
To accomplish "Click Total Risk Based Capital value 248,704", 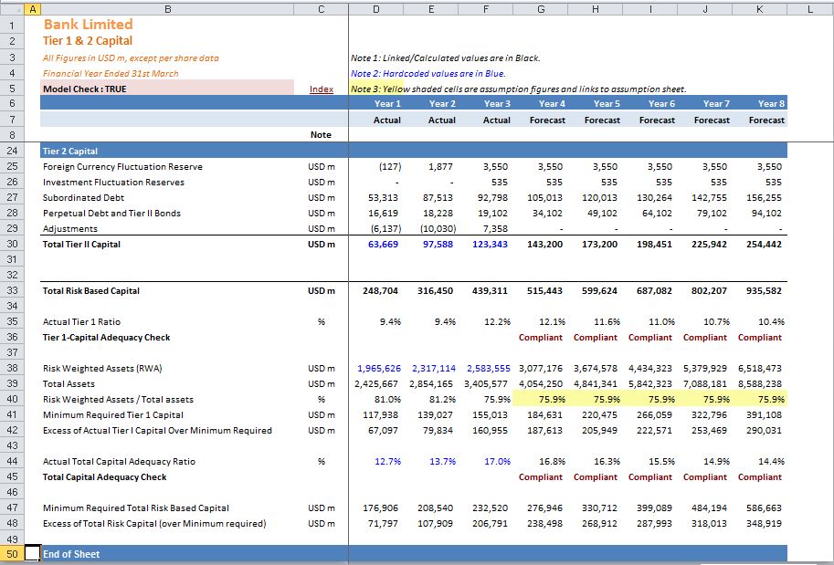I will [380, 291].
